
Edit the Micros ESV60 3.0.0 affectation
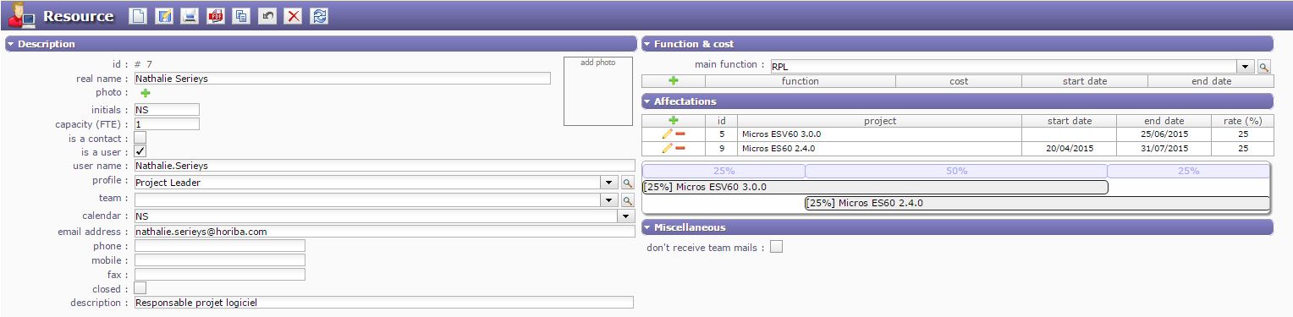pyautogui.click(x=667, y=134)
